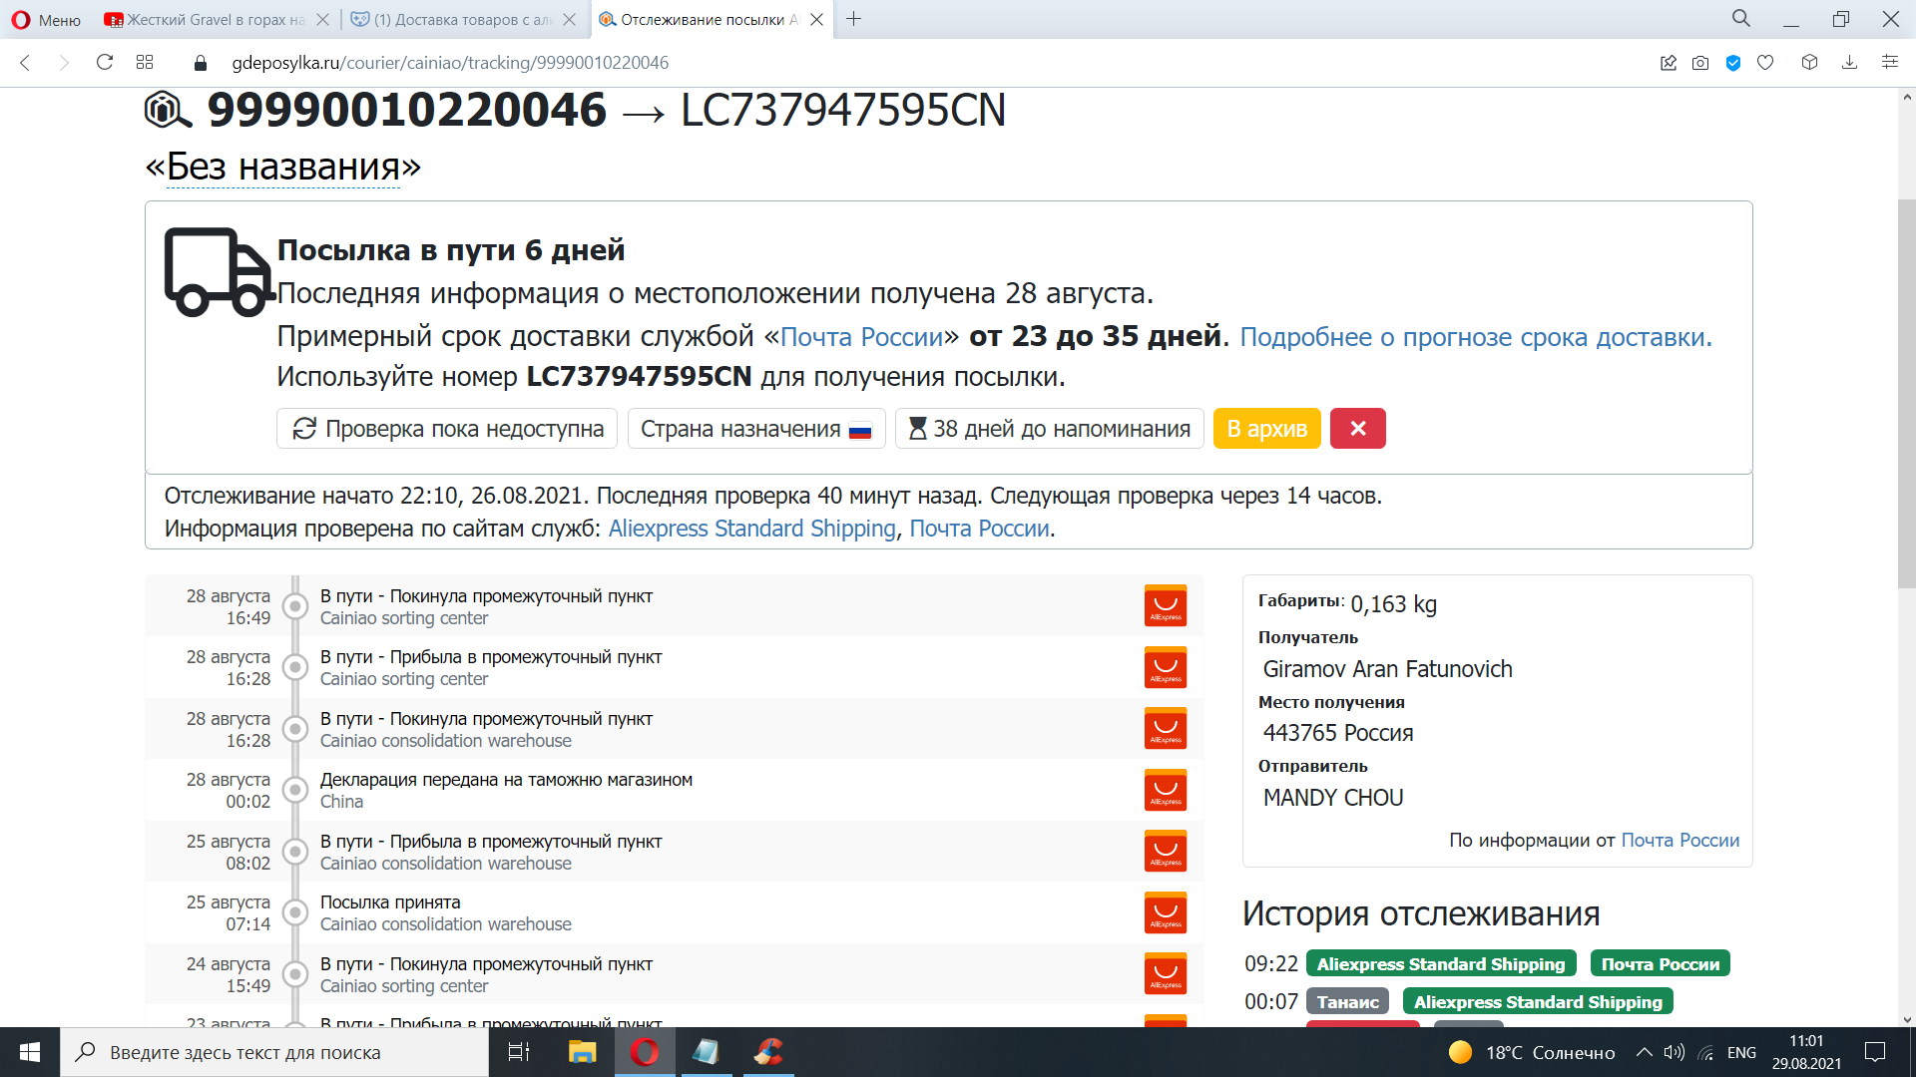Click AliExpress icon in the Декларация передана row
The image size is (1916, 1077).
click(x=1166, y=790)
